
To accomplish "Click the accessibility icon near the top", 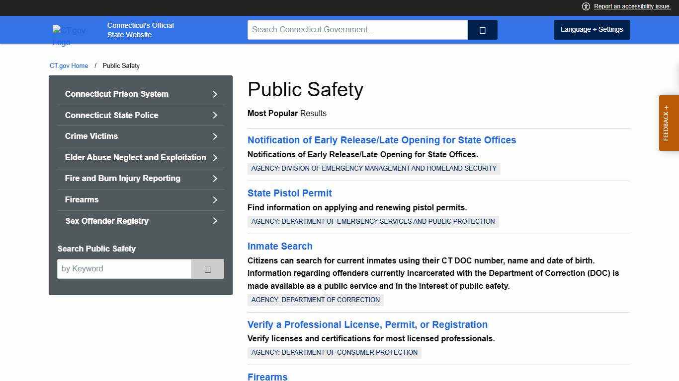I will pyautogui.click(x=586, y=6).
